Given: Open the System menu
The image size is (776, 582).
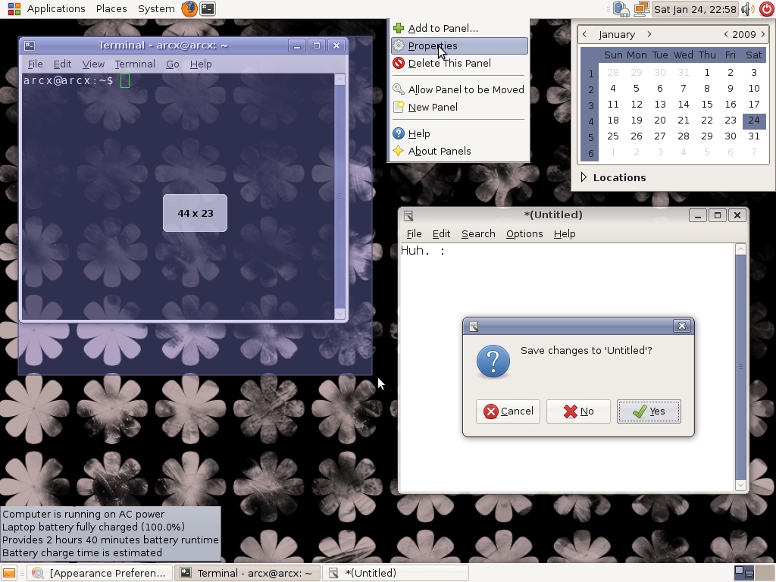Looking at the screenshot, I should pyautogui.click(x=156, y=8).
